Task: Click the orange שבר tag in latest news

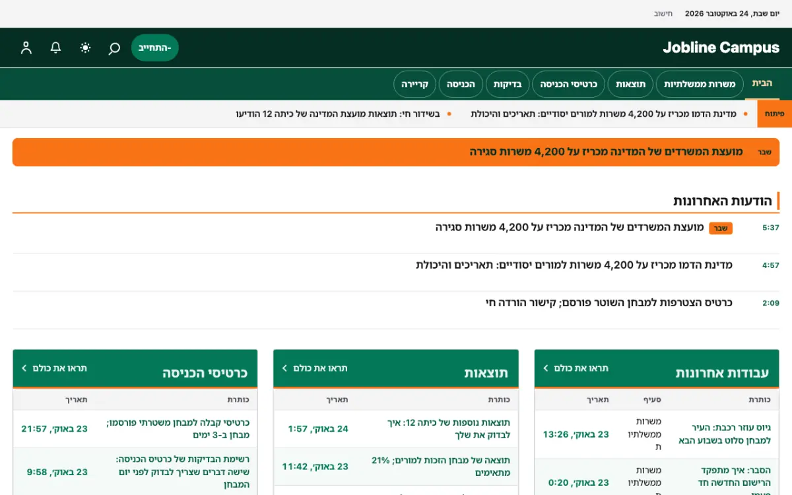Action: pyautogui.click(x=721, y=228)
